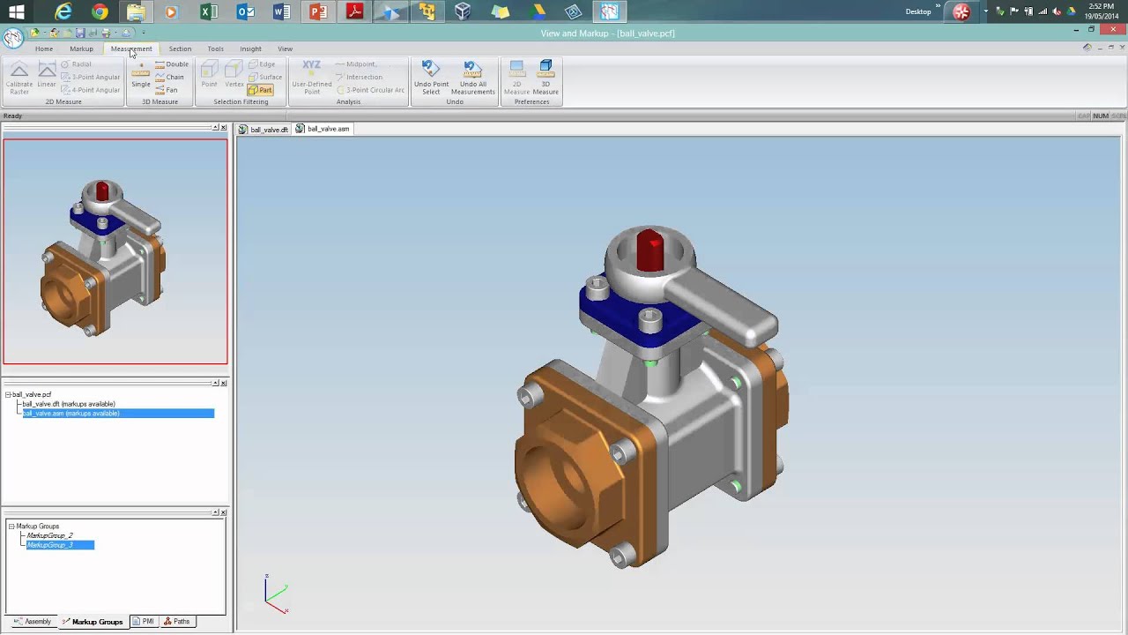Click the User-Defined Point analysis tool
This screenshot has width=1128, height=635.
point(312,78)
